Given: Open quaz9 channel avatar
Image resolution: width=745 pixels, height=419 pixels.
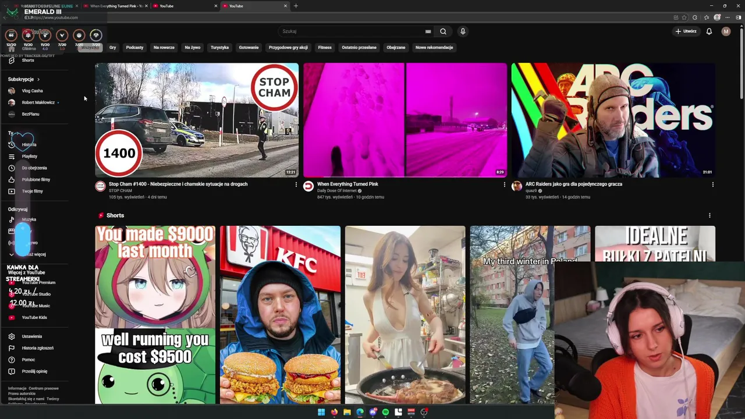Looking at the screenshot, I should (517, 186).
